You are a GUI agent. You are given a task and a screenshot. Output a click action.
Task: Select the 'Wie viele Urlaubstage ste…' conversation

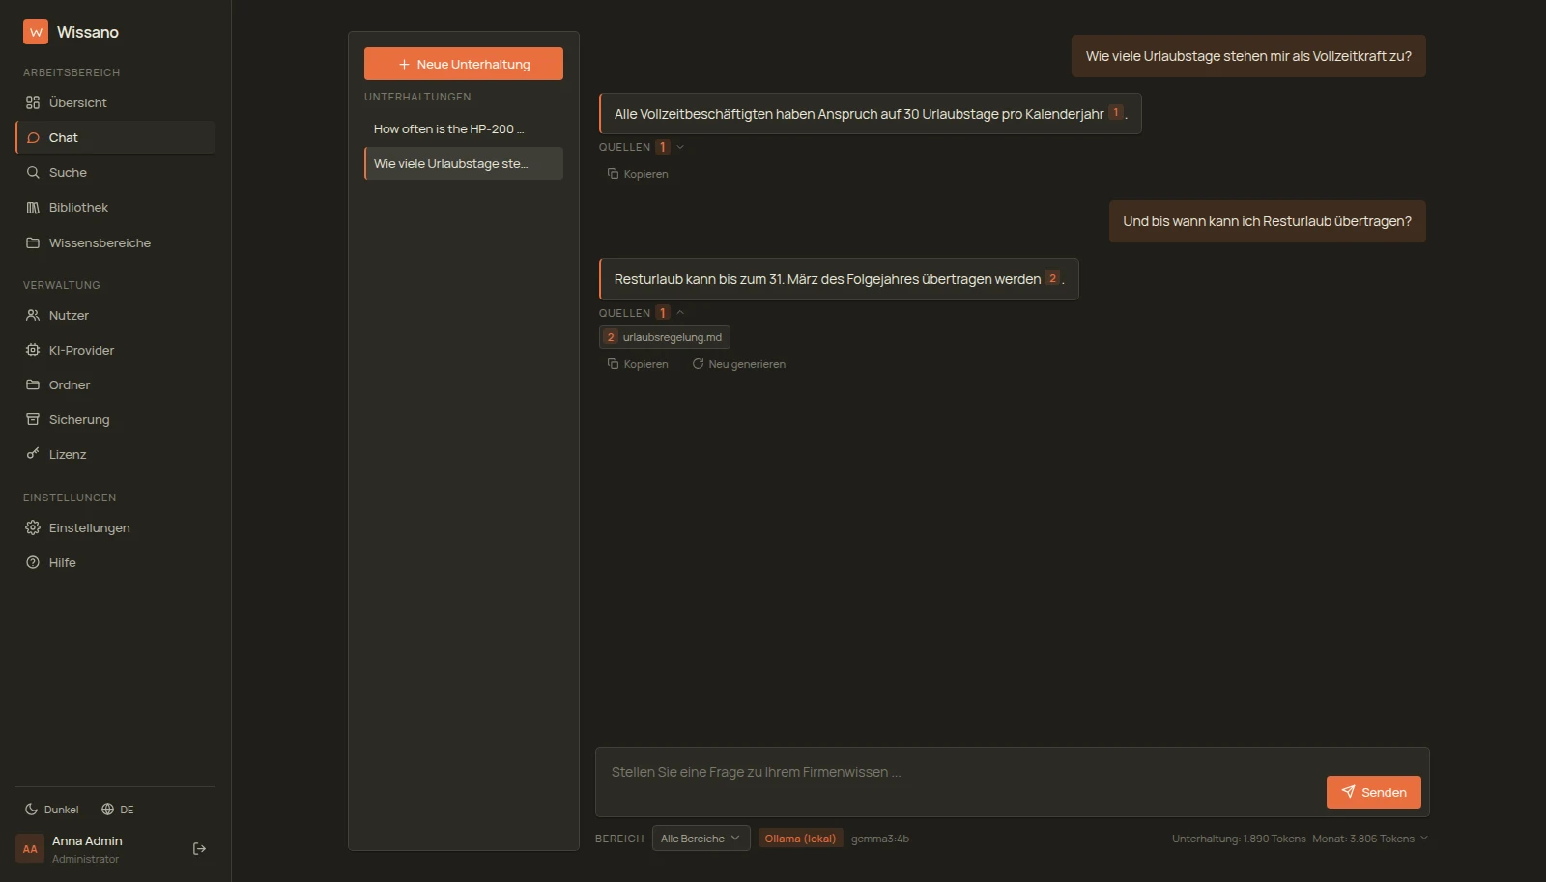pyautogui.click(x=464, y=163)
